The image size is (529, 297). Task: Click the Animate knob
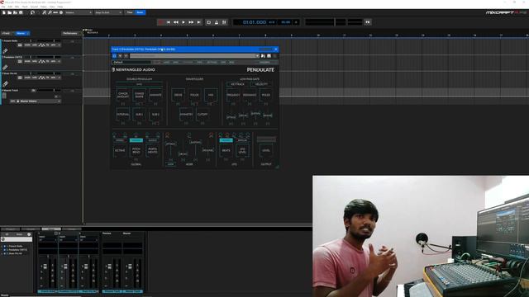155,95
